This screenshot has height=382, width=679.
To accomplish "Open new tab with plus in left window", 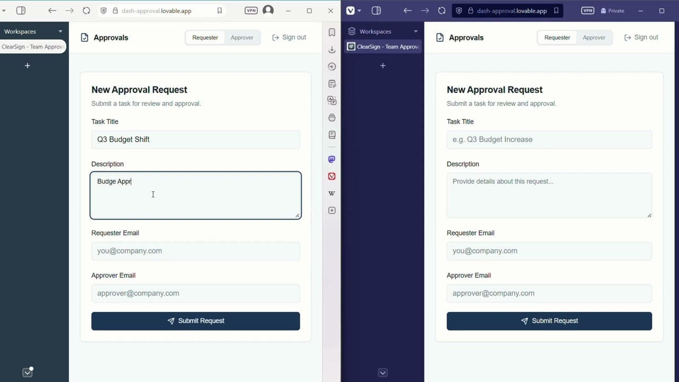I will point(28,66).
